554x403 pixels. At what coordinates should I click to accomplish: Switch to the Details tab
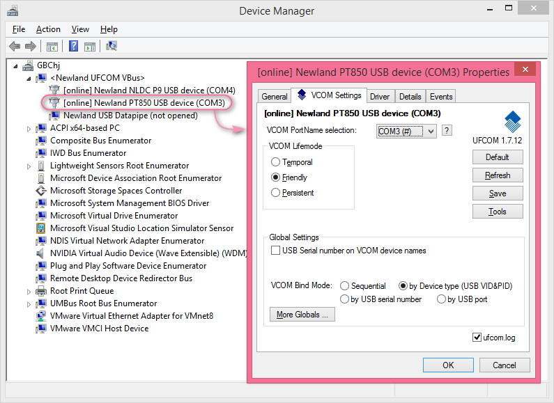tap(410, 96)
